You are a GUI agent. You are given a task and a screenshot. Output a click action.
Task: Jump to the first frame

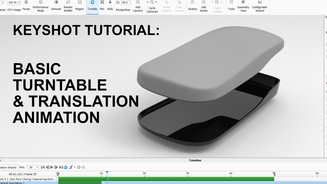click(x=43, y=167)
